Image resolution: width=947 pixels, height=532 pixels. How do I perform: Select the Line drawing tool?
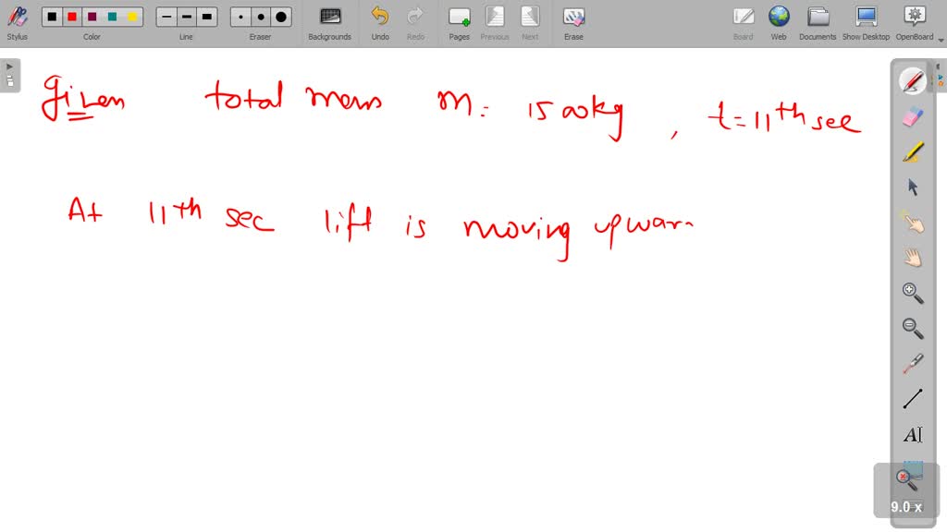[x=913, y=399]
